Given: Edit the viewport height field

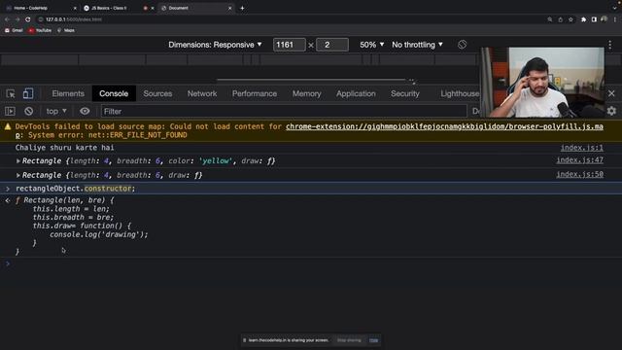Looking at the screenshot, I should coord(332,45).
